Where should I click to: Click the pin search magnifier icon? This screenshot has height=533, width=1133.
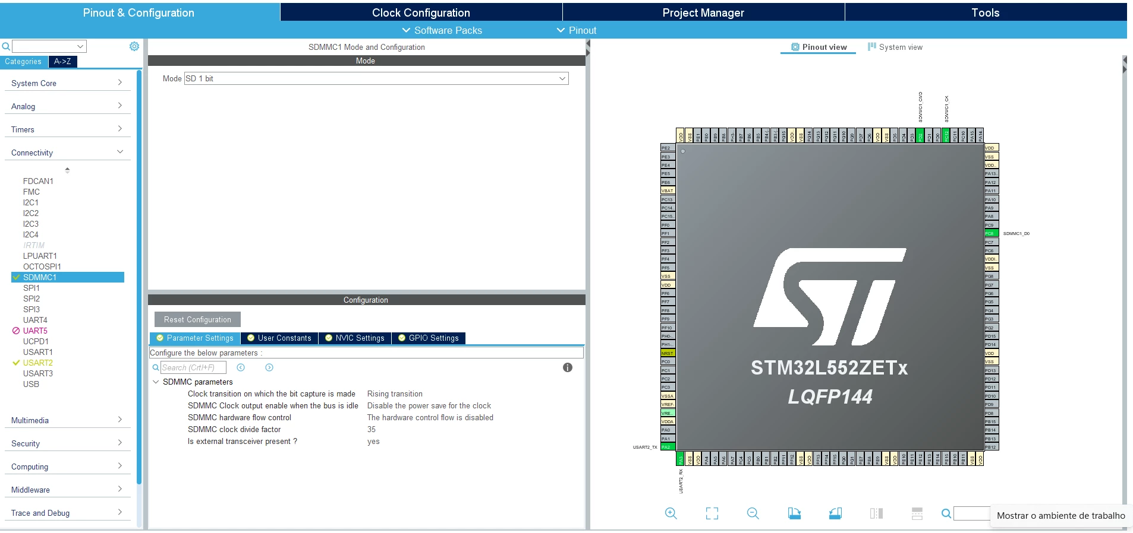[946, 513]
